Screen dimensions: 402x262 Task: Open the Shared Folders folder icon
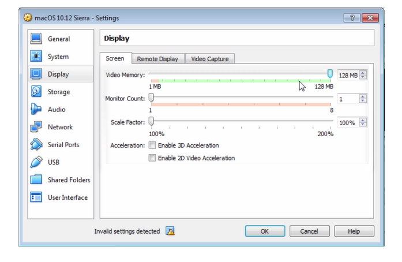(x=36, y=179)
